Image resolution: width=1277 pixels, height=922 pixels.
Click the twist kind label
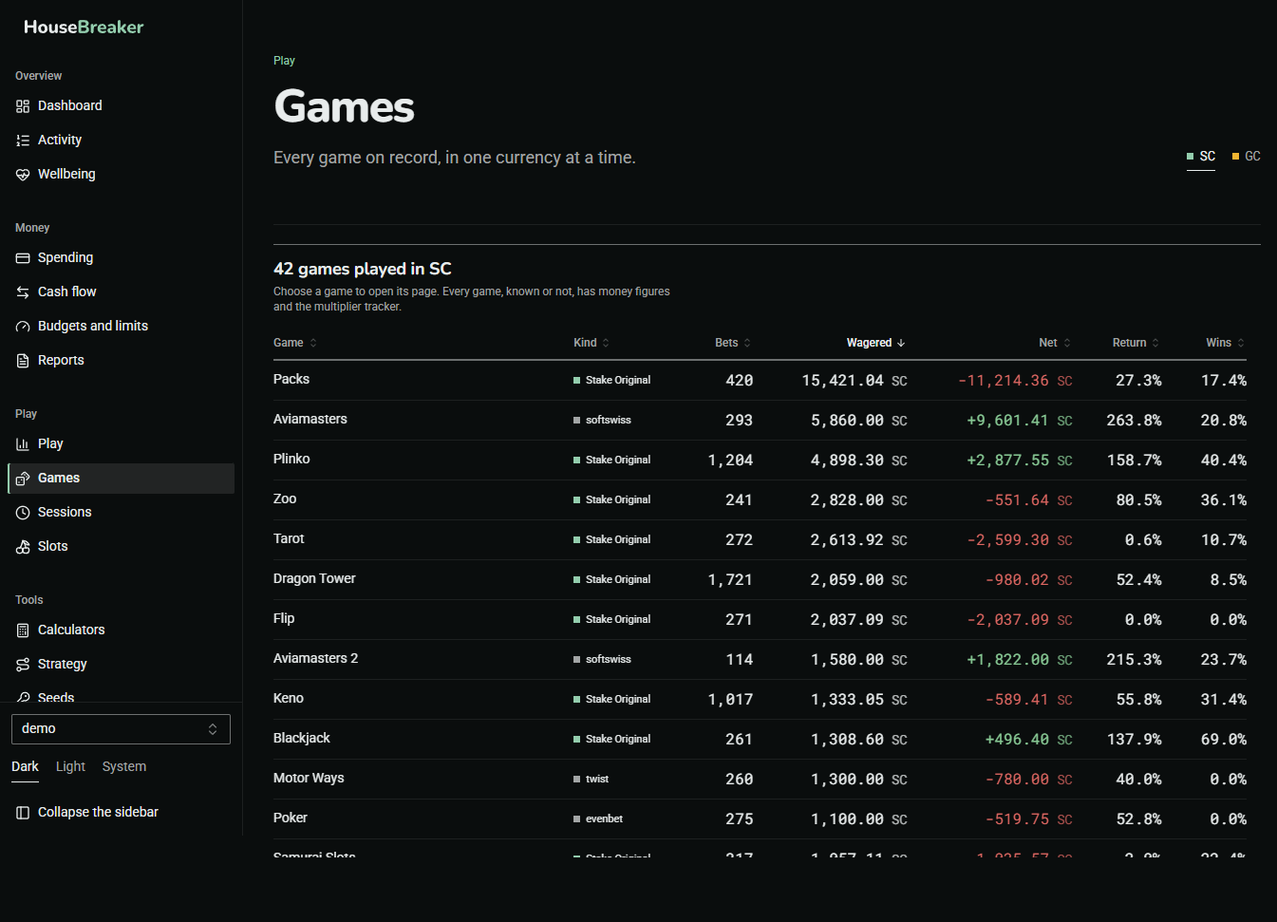click(597, 780)
